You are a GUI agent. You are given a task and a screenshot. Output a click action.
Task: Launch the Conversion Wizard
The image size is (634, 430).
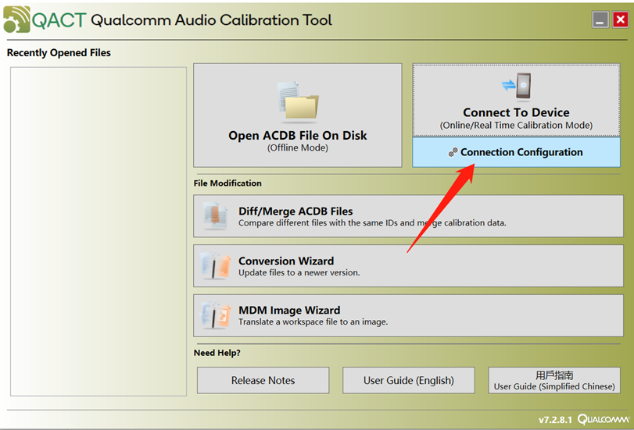[x=408, y=265]
